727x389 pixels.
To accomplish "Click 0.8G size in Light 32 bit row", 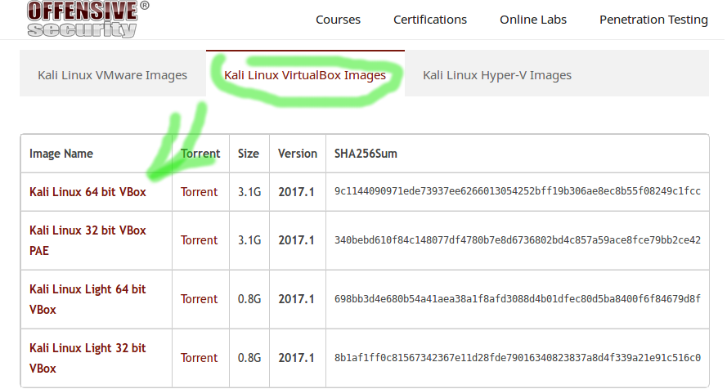I will (249, 357).
